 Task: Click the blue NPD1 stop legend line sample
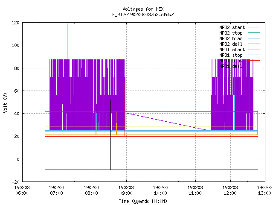(x=254, y=55)
